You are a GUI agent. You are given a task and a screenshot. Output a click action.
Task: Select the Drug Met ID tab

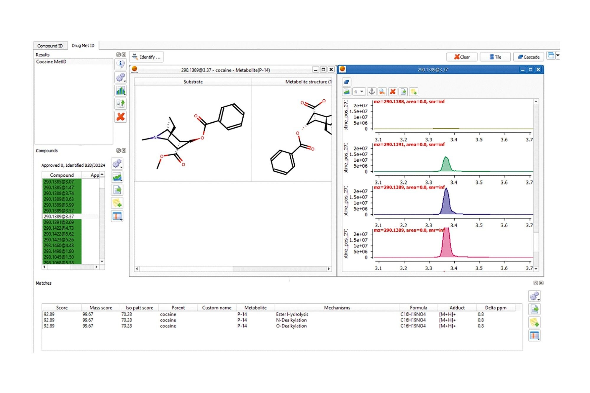coord(83,46)
